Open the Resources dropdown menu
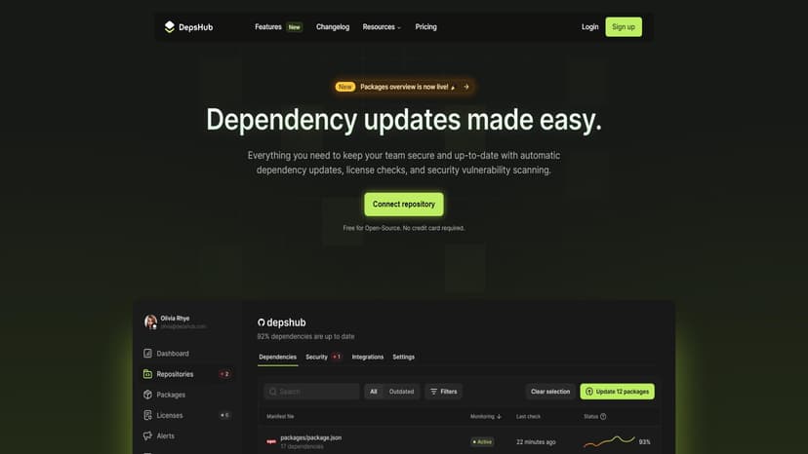The image size is (808, 454). (382, 26)
